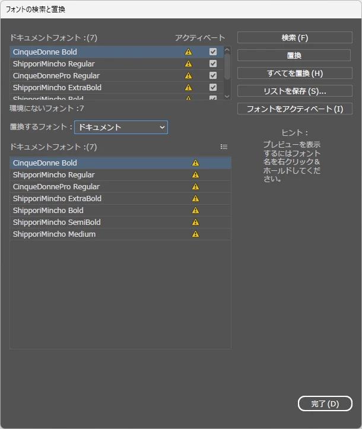
Task: Select ShipporiMincho Regular in the top document fonts list
Action: coord(116,63)
